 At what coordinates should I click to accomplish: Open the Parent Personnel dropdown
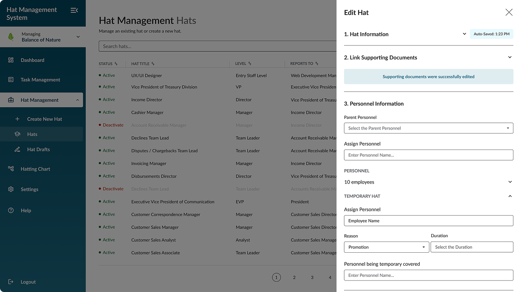[428, 128]
